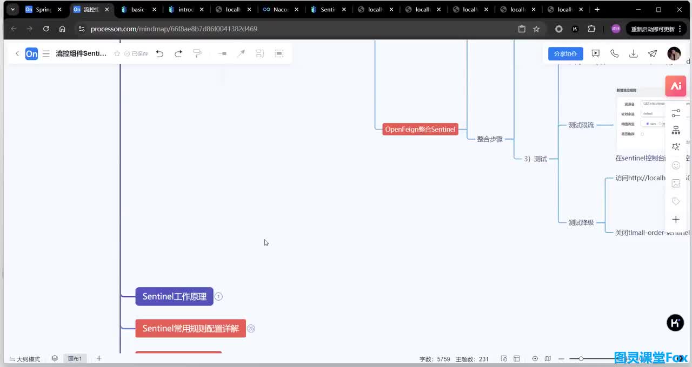
Task: Select the Sentinel工作原理 node
Action: point(174,296)
